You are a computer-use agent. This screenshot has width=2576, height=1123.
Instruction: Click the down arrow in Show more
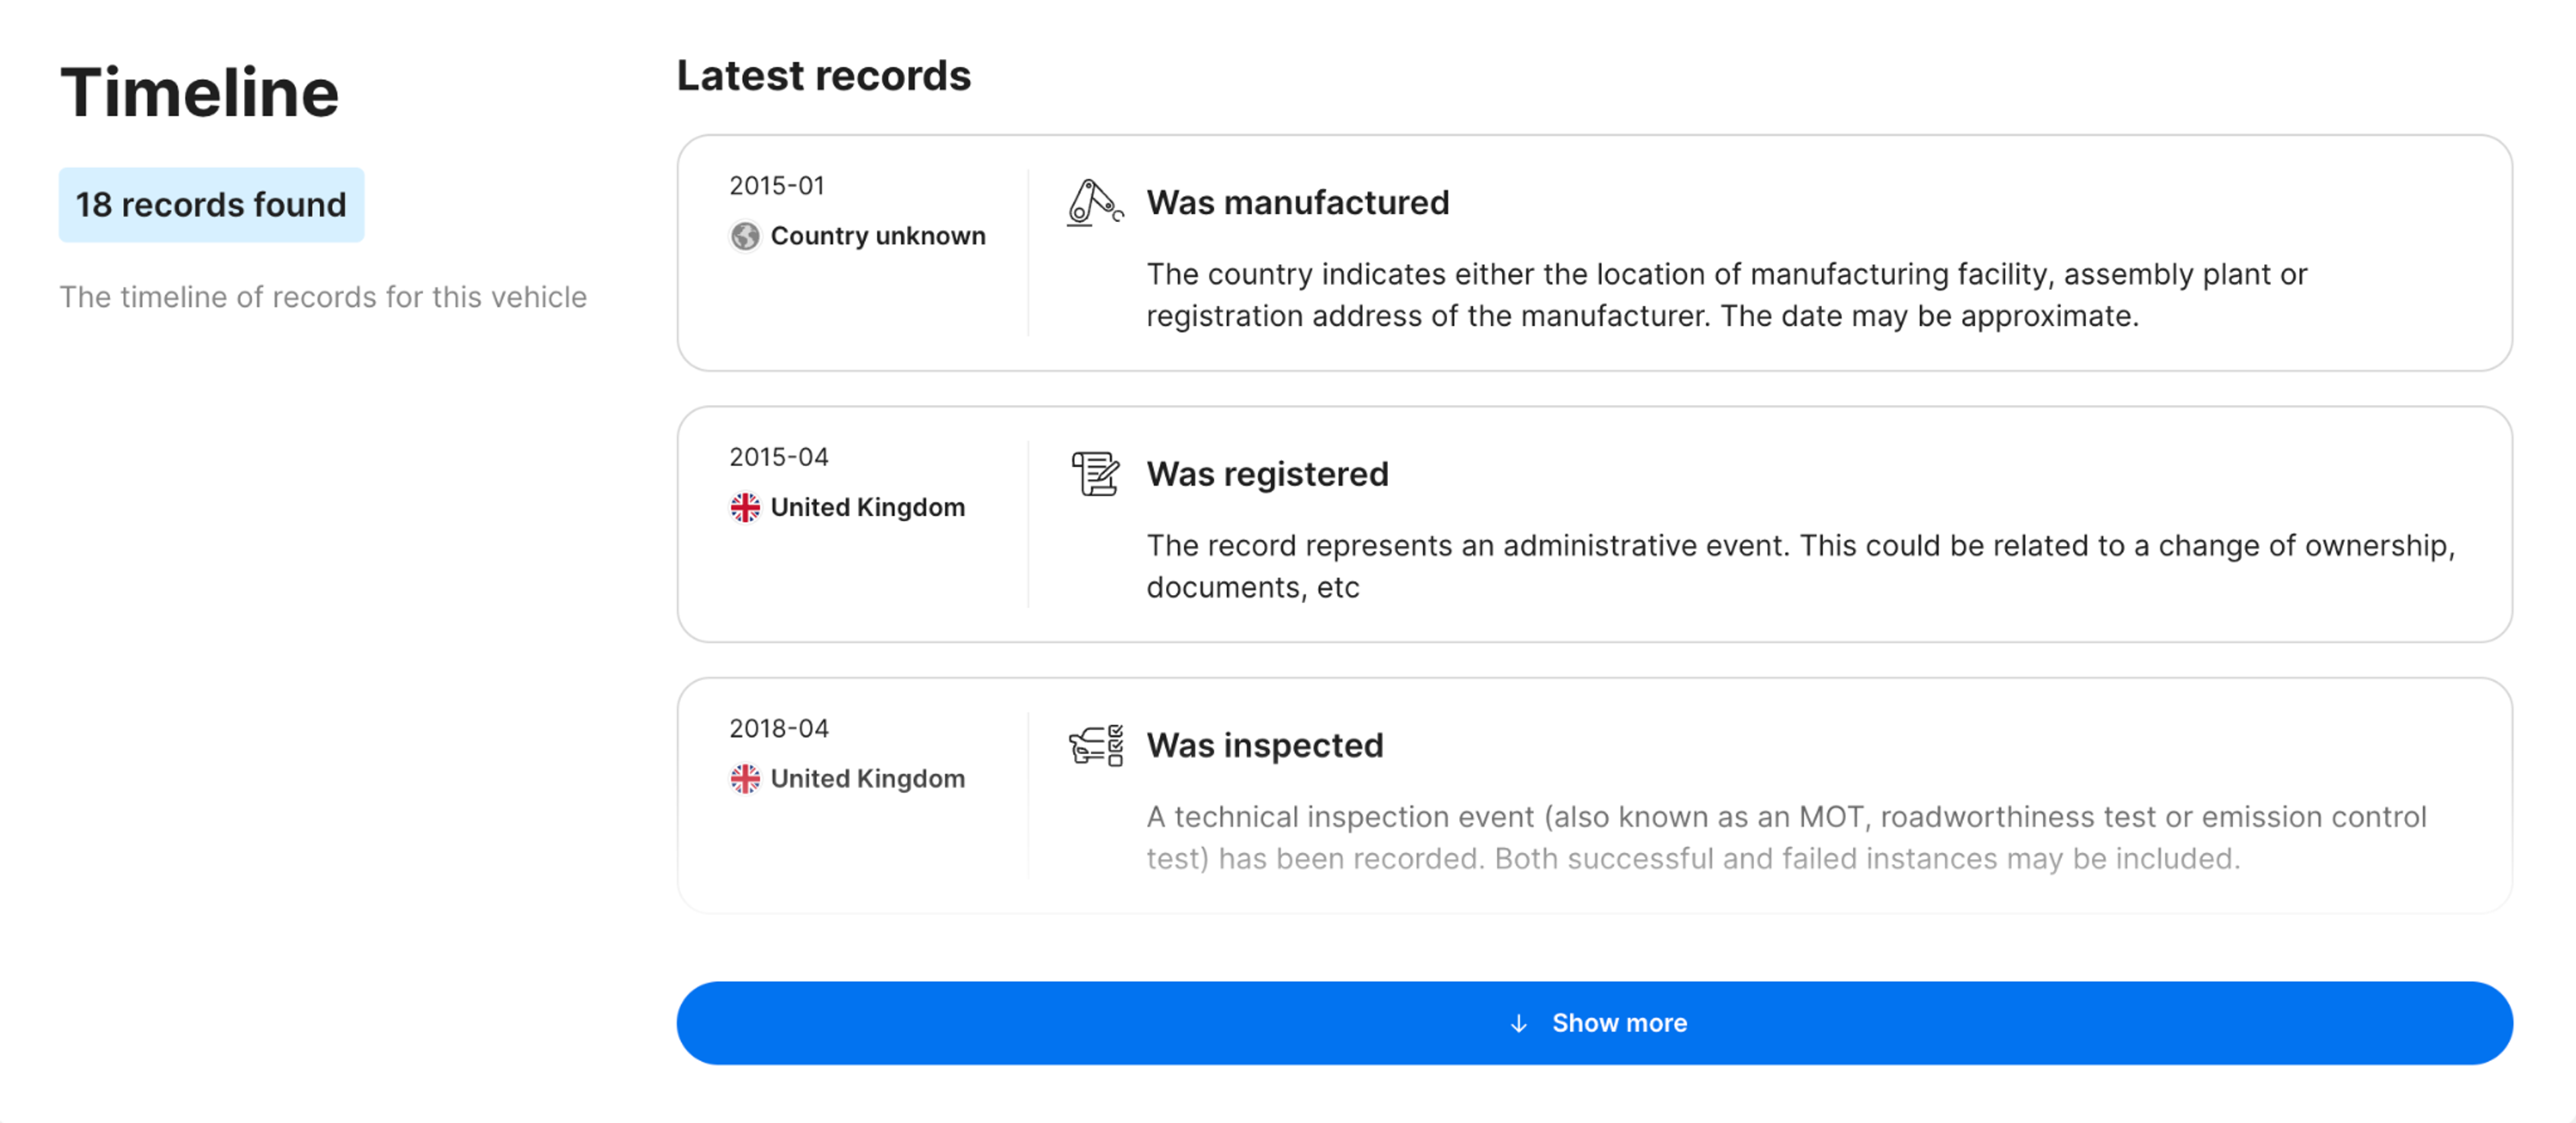pyautogui.click(x=1517, y=1023)
